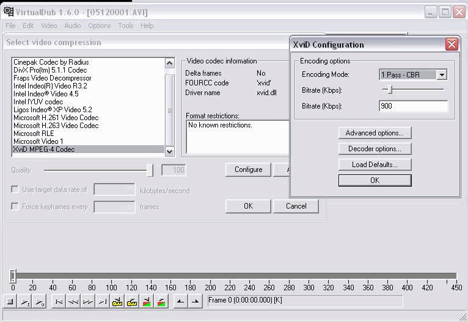Click the Frame 0 position display field
The image size is (468, 322).
pos(305,301)
